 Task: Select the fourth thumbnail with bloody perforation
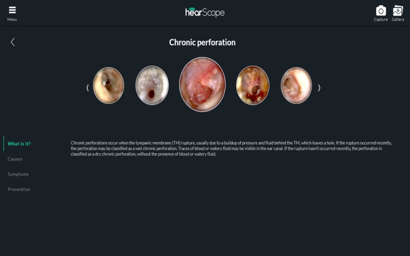(x=253, y=86)
